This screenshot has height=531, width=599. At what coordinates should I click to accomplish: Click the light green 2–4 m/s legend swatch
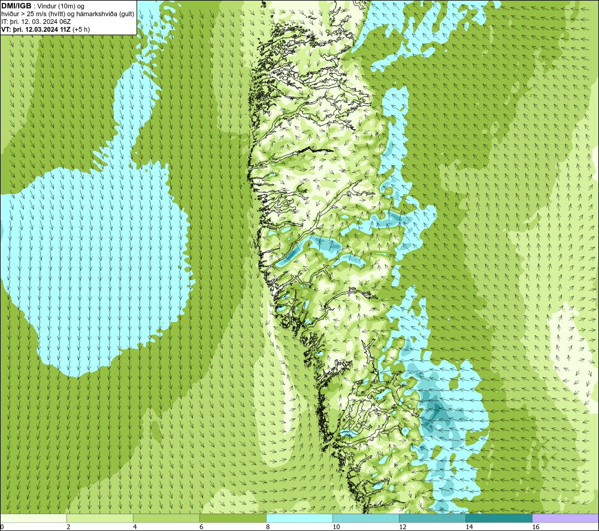click(x=100, y=518)
